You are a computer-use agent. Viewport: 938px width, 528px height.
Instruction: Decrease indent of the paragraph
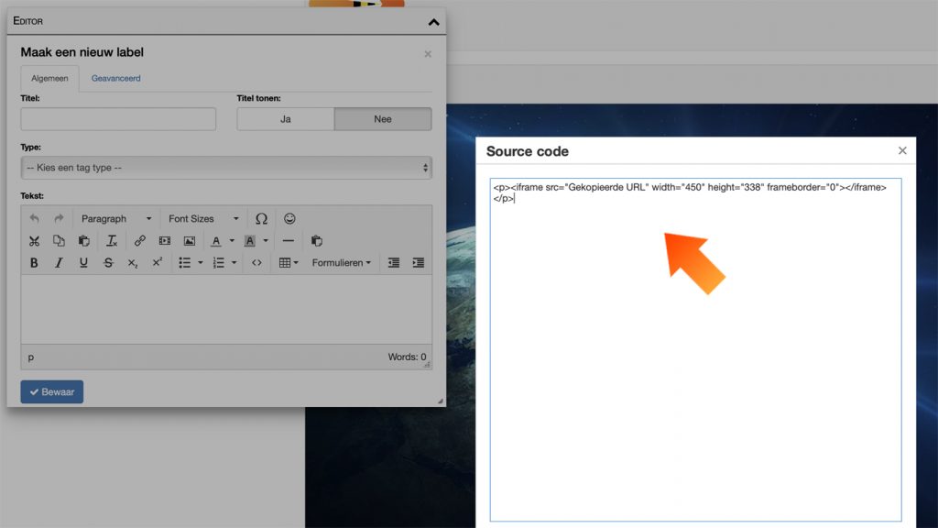394,263
